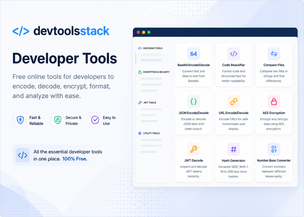Click 'Encrypt and decrypt data using AES encryption.' text
Image resolution: width=304 pixels, height=217 pixels.
pos(274,124)
